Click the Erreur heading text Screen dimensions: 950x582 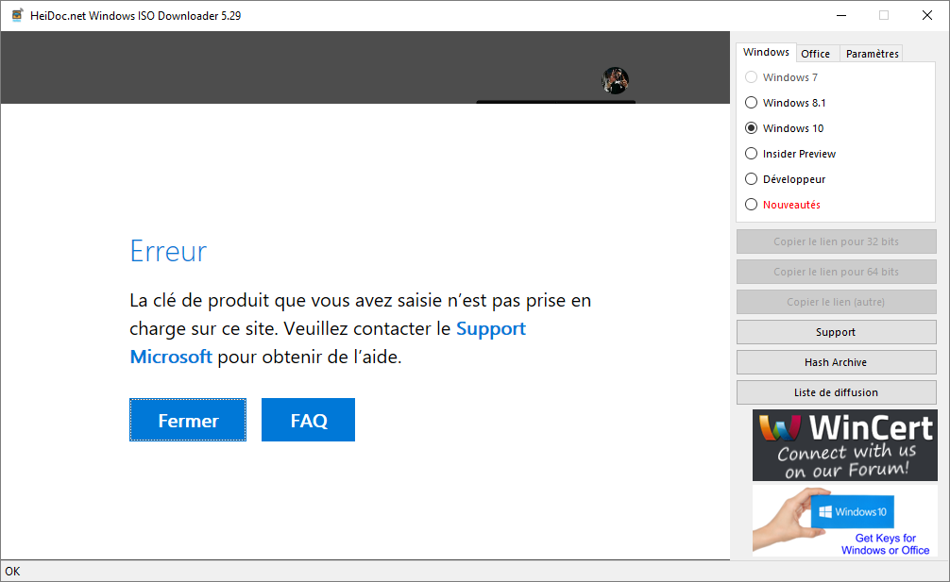pos(168,251)
